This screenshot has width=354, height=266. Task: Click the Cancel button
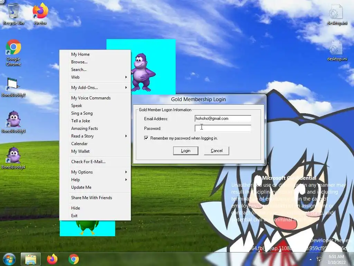tap(216, 151)
